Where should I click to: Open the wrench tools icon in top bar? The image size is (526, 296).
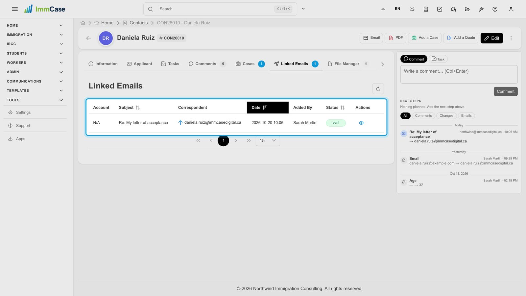click(481, 9)
